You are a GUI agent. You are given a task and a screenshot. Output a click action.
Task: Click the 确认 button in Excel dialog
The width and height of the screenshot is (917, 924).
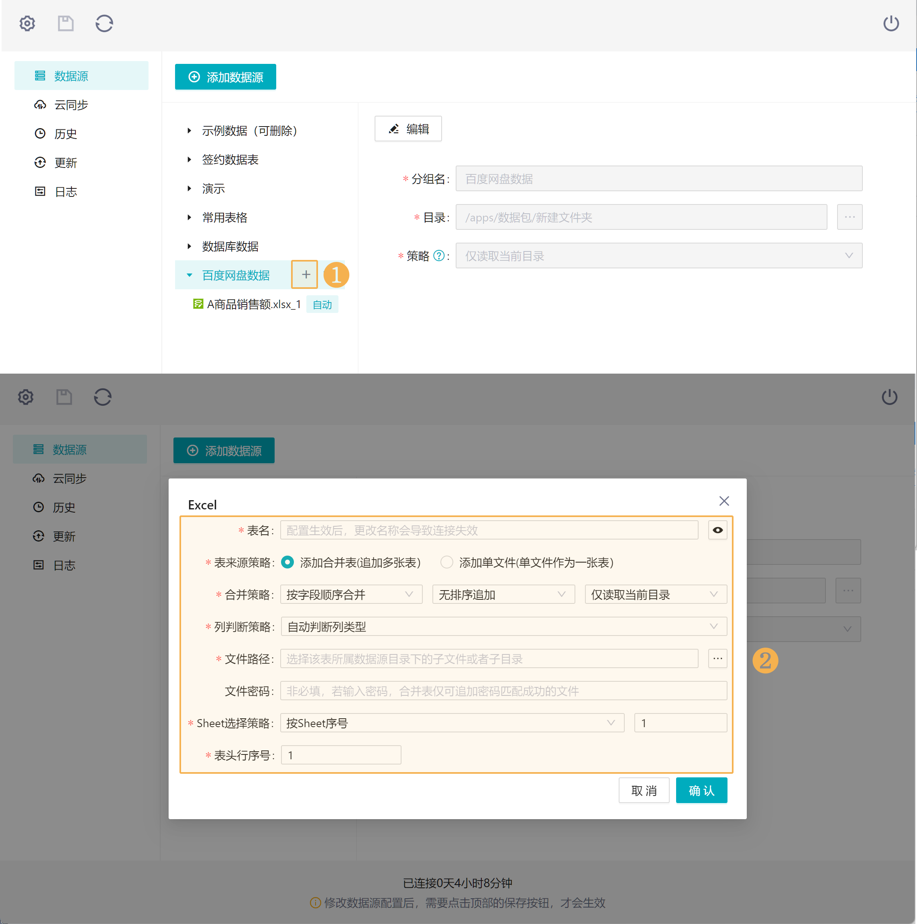coord(701,791)
